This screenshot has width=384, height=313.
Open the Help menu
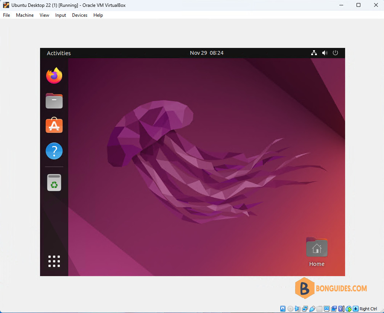coord(98,15)
